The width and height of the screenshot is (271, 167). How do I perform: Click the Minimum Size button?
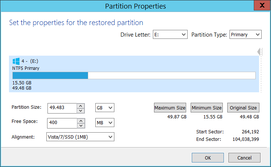point(207,108)
